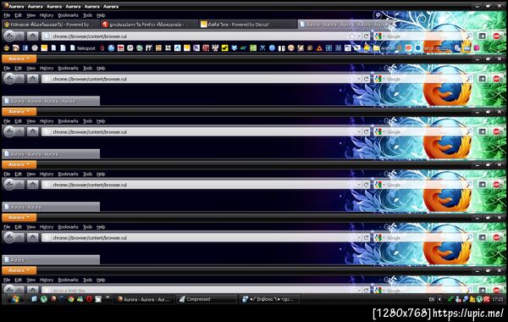Viewport: 508px width, 322px height.
Task: Reload page in the topmost browser toolbar
Action: point(366,36)
